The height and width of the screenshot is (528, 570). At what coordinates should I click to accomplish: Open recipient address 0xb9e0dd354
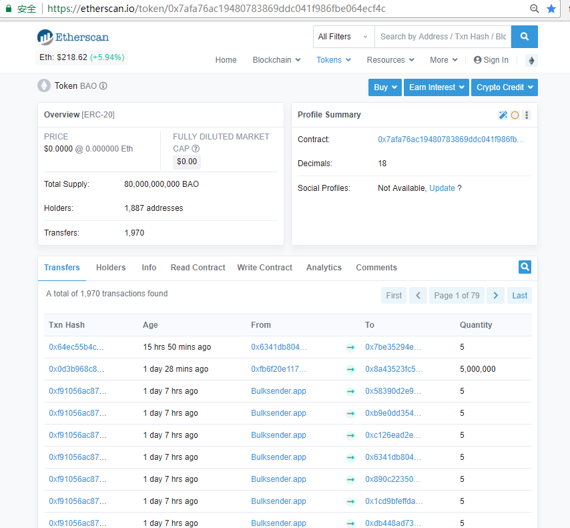click(393, 413)
